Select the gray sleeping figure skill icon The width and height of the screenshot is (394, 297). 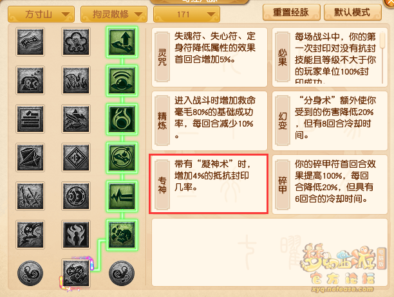coord(30,80)
